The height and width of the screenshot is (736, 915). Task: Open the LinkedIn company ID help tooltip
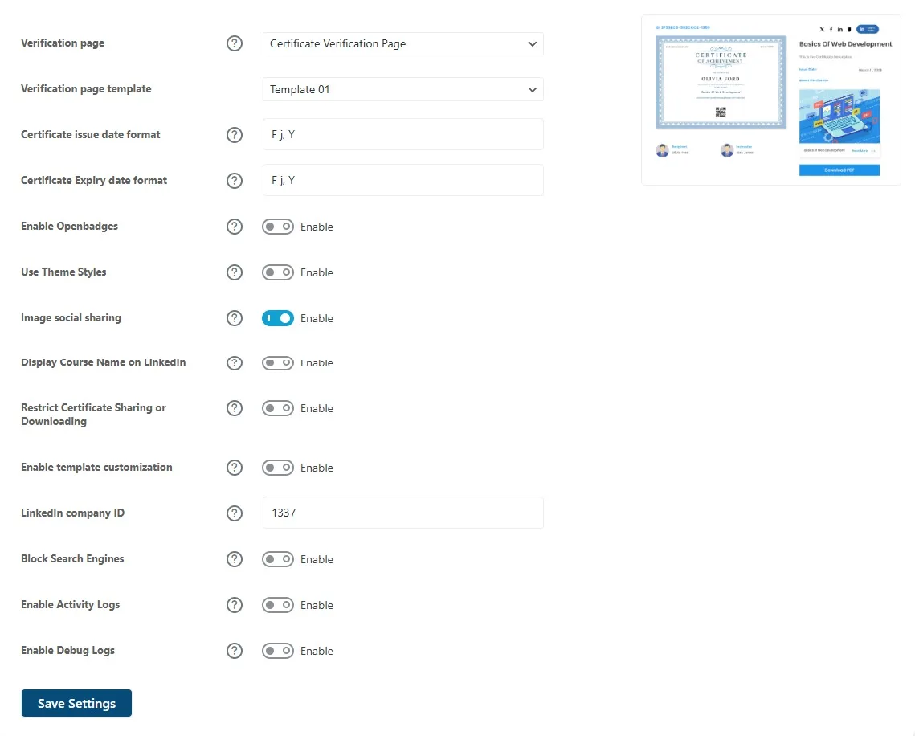pos(234,513)
